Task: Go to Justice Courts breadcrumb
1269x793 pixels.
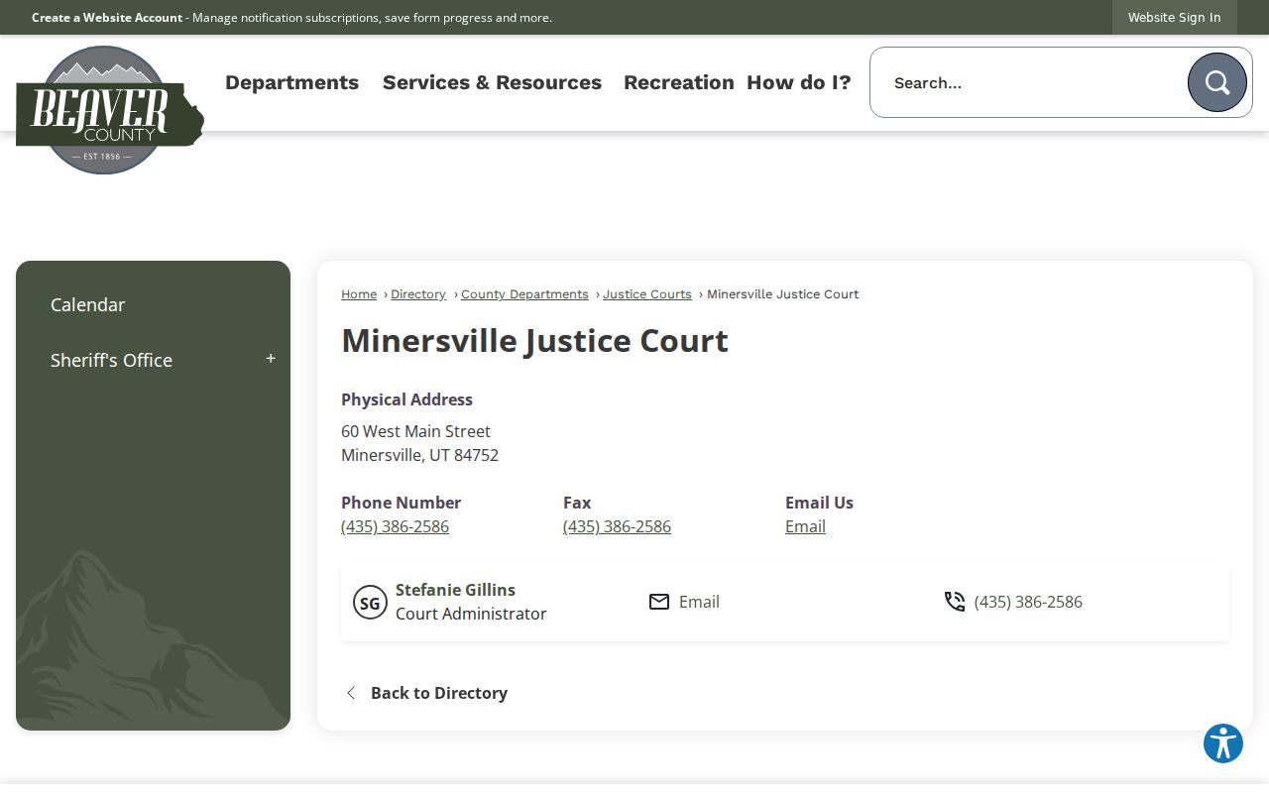Action: 647,294
